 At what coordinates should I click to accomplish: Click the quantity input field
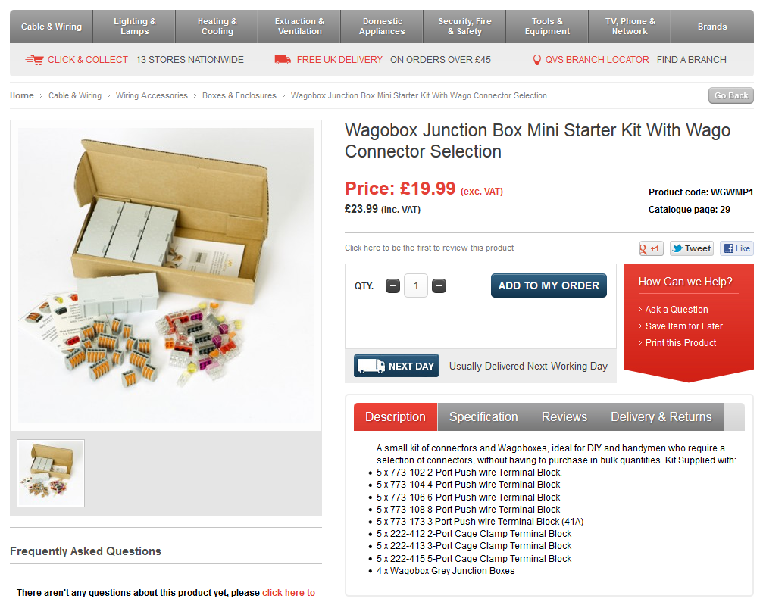(416, 285)
